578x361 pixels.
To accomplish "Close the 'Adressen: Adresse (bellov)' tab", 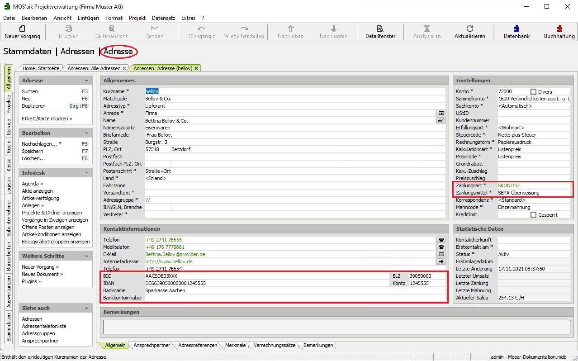I will (196, 68).
